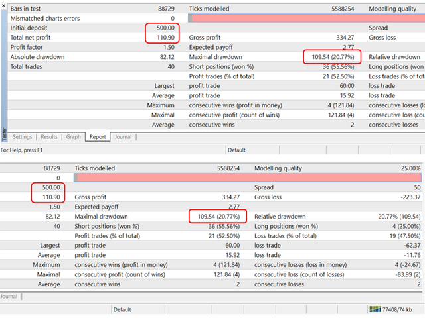The height and width of the screenshot is (318, 425).
Task: Select 110.90 net profit value in upper report
Action: (x=165, y=38)
